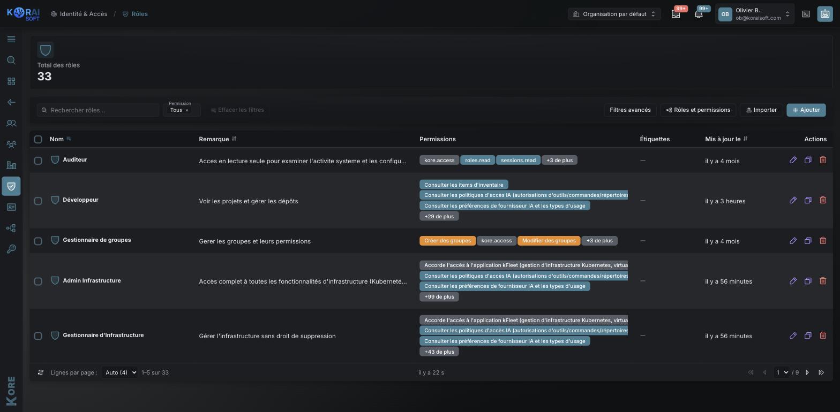Click Effacer les filtres
840x412 pixels.
click(x=237, y=110)
